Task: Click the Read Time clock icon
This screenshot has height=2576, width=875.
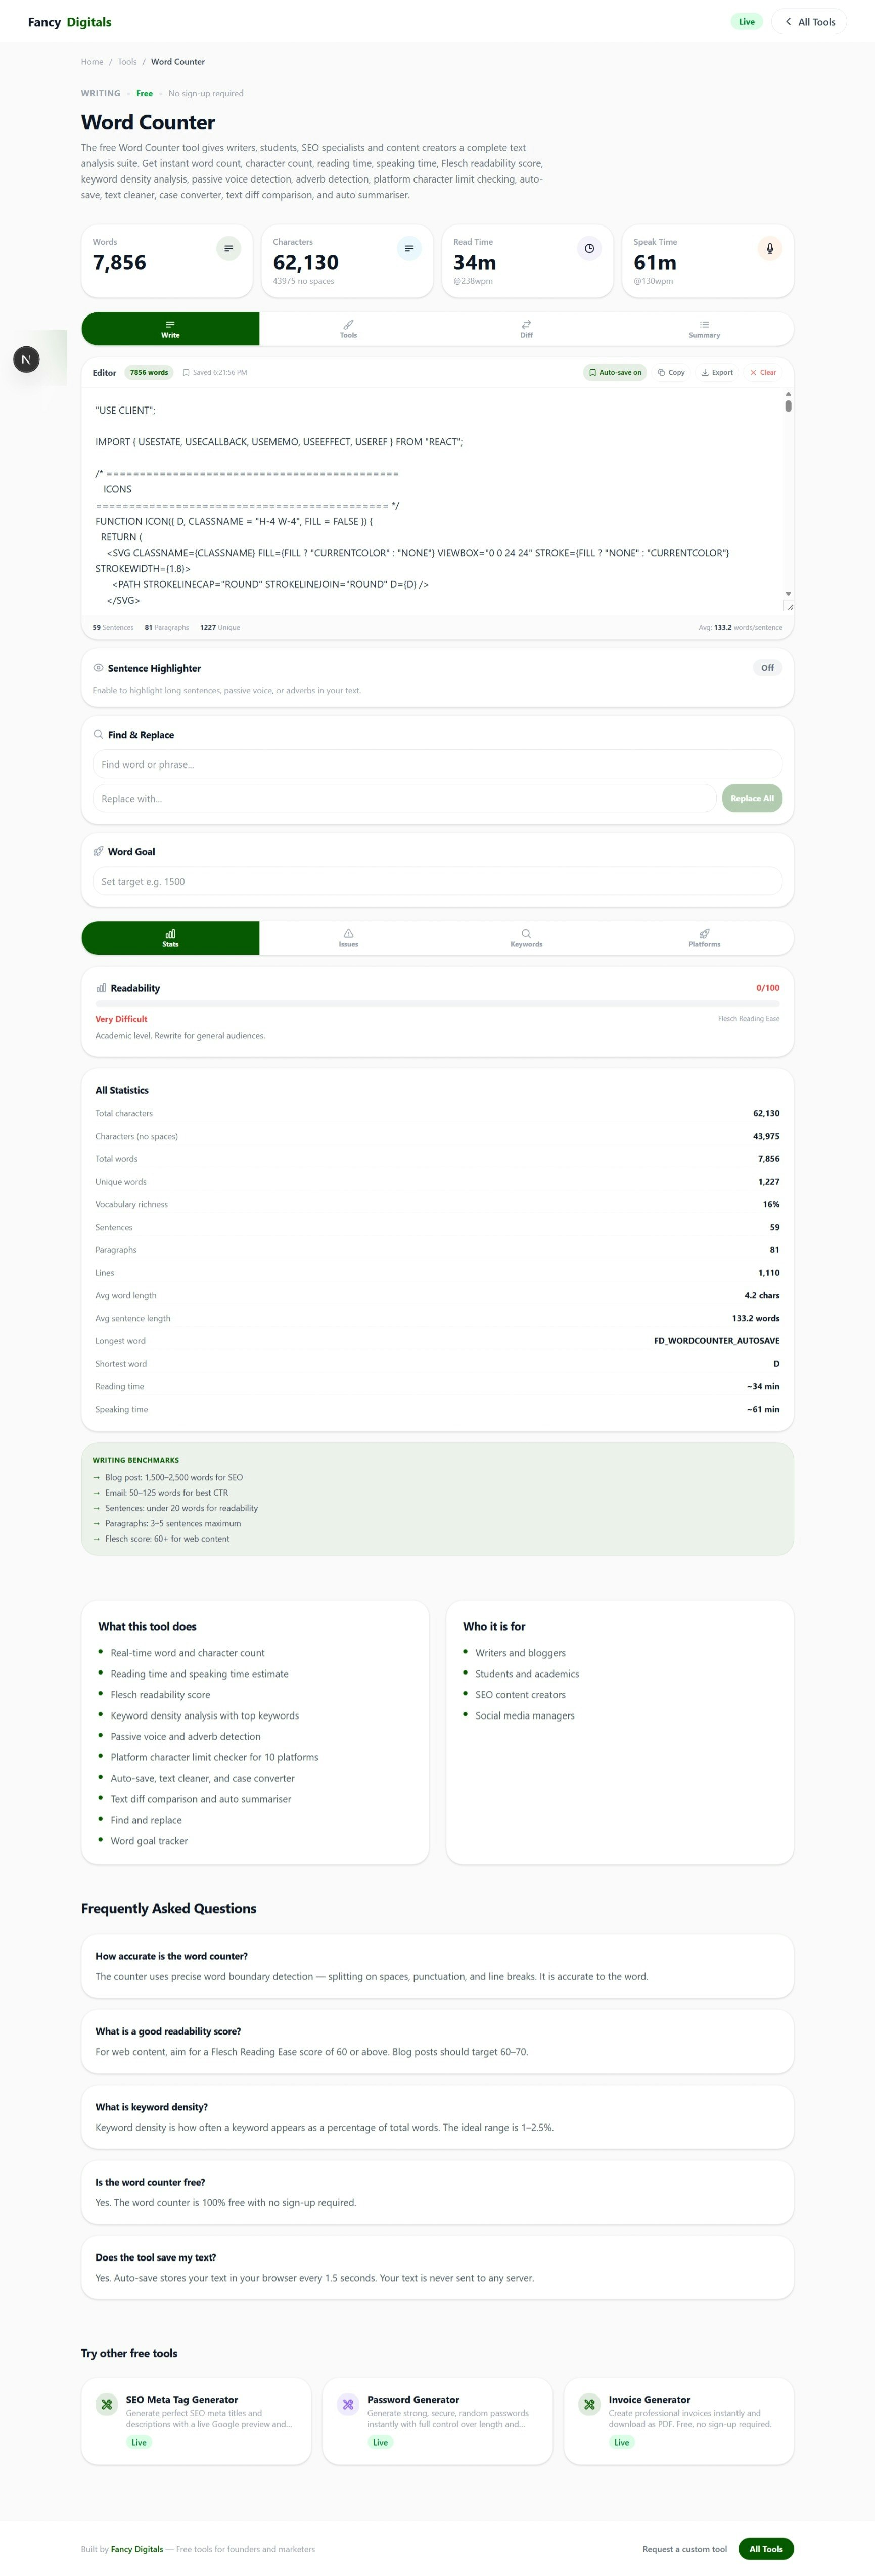Action: [589, 248]
